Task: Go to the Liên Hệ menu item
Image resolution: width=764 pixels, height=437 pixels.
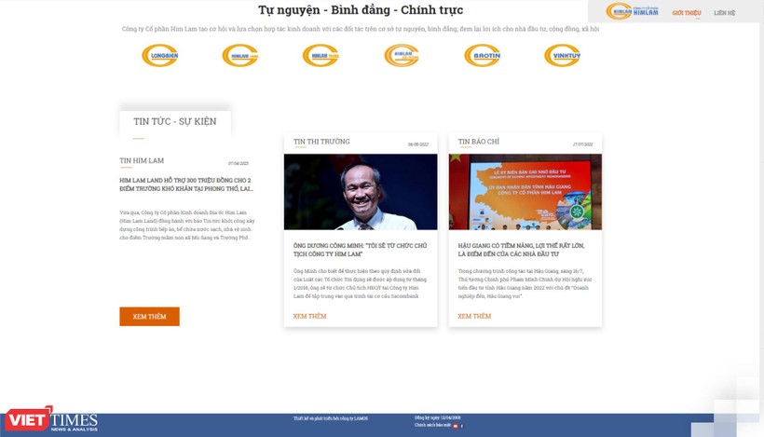Action: pos(724,13)
